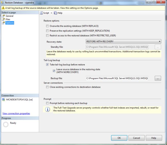167x145 pixels.
Task: Click the Script toolbar button
Action: tap(44, 13)
